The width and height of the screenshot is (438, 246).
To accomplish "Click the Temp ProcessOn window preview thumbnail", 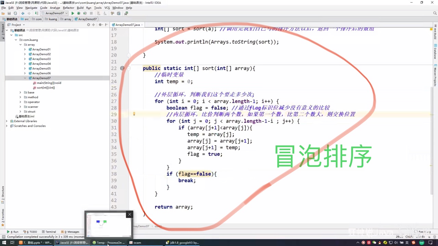I will 108,224.
